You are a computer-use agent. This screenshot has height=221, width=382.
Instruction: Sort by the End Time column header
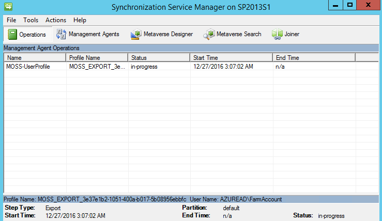click(314, 58)
